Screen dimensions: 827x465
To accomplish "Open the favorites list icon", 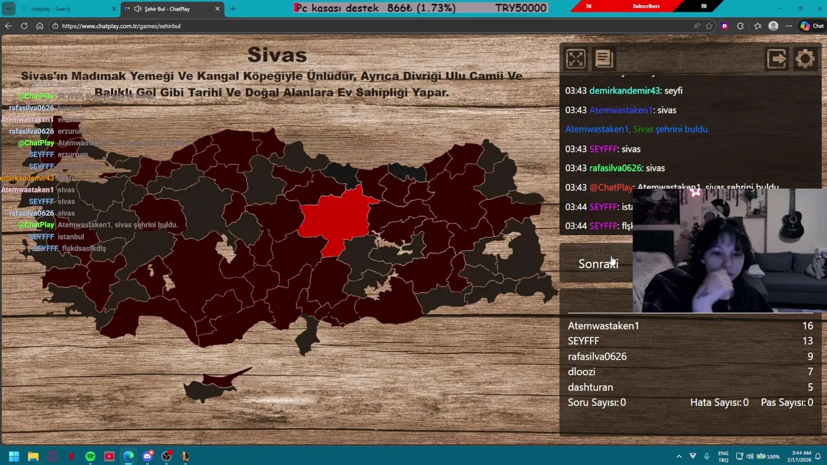I will 757,26.
